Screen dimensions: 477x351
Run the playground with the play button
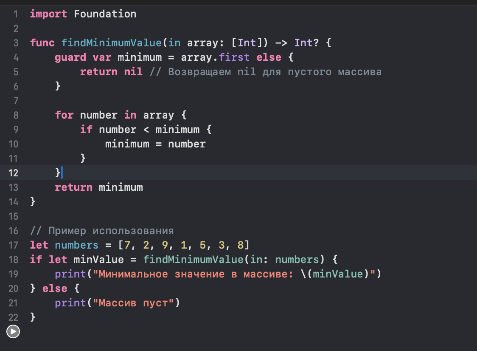(x=13, y=331)
